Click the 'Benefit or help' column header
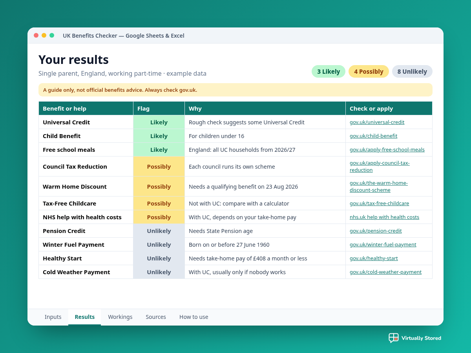 (86, 108)
